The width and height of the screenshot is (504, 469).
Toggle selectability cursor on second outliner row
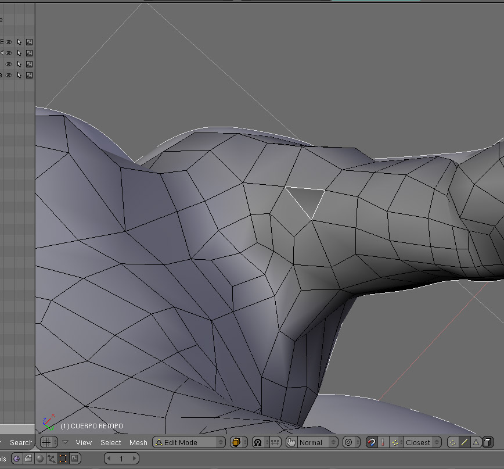click(19, 53)
